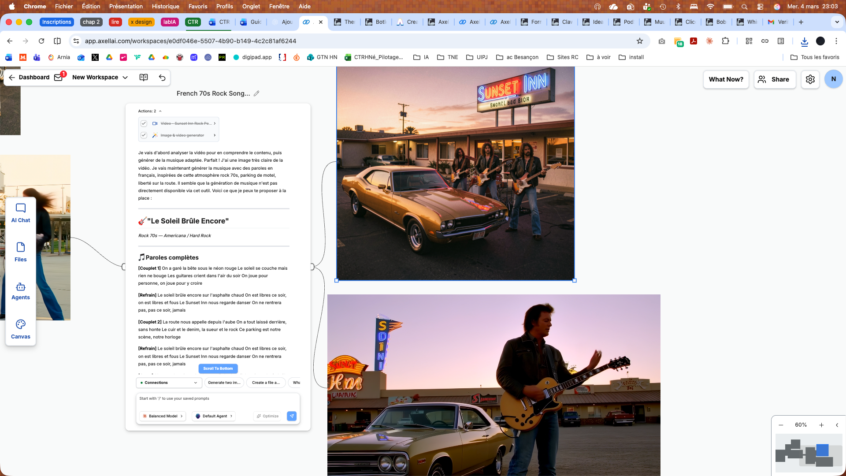Click the undo arrow icon in the toolbar

[162, 78]
